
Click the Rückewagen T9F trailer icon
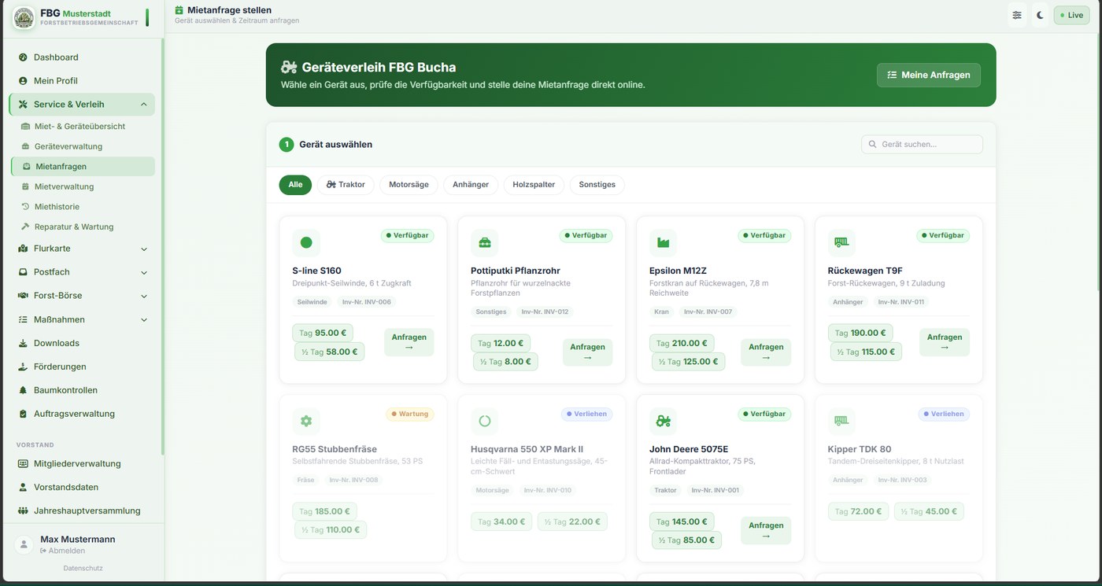coord(841,242)
